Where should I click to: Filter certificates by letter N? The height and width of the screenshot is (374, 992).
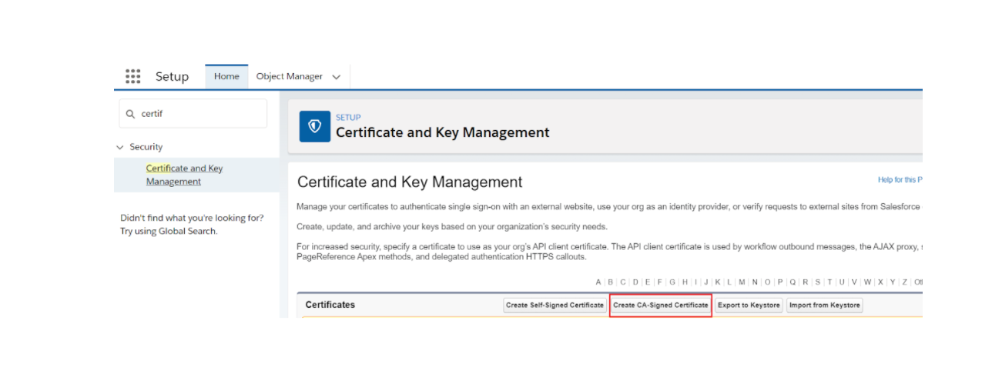click(x=755, y=282)
